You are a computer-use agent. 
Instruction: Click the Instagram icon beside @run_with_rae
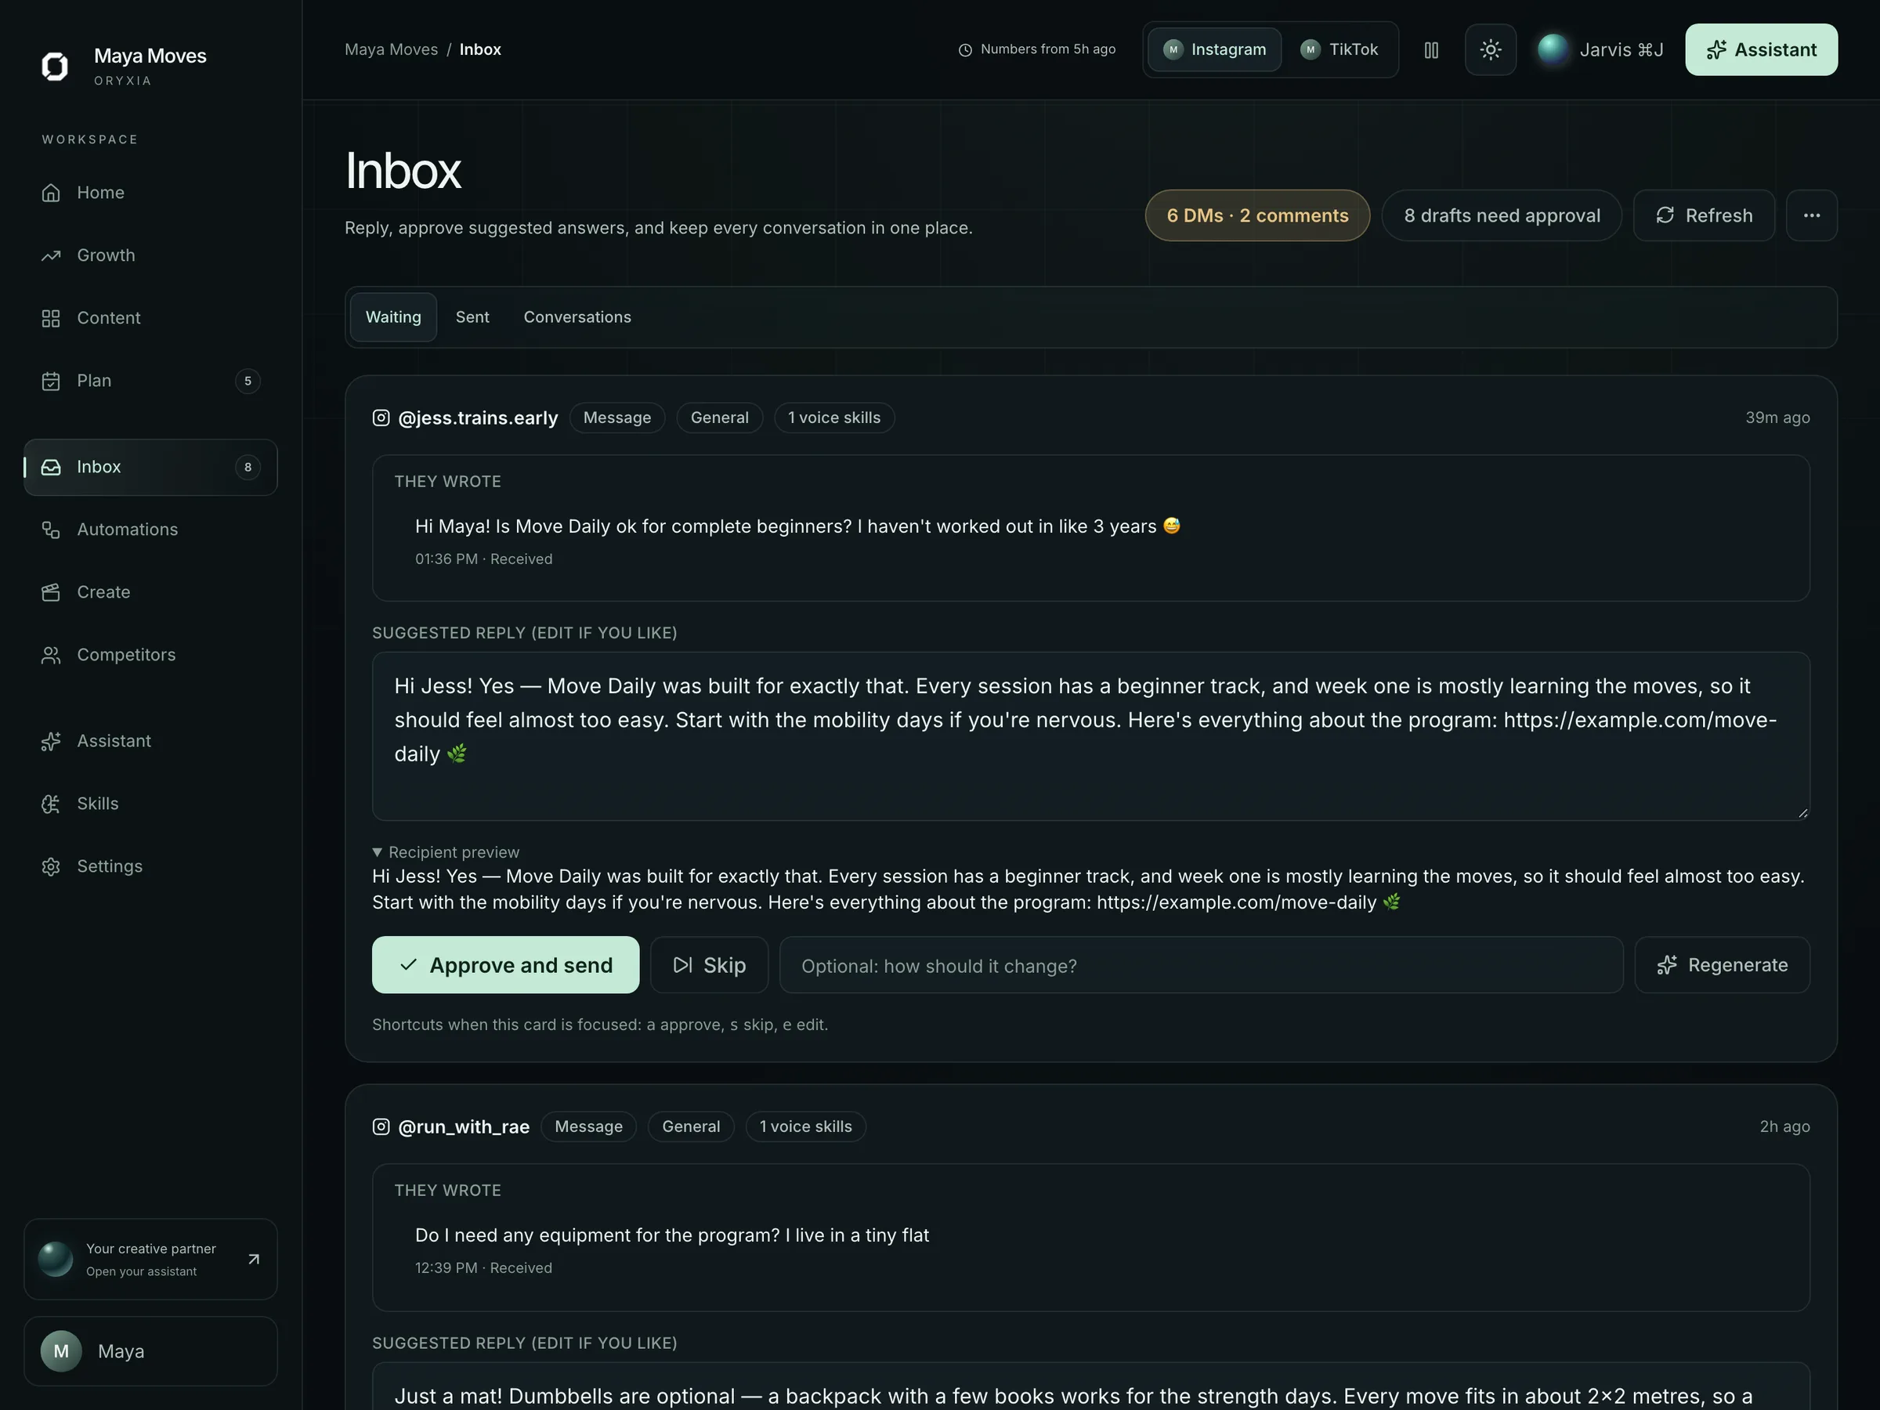click(x=381, y=1126)
